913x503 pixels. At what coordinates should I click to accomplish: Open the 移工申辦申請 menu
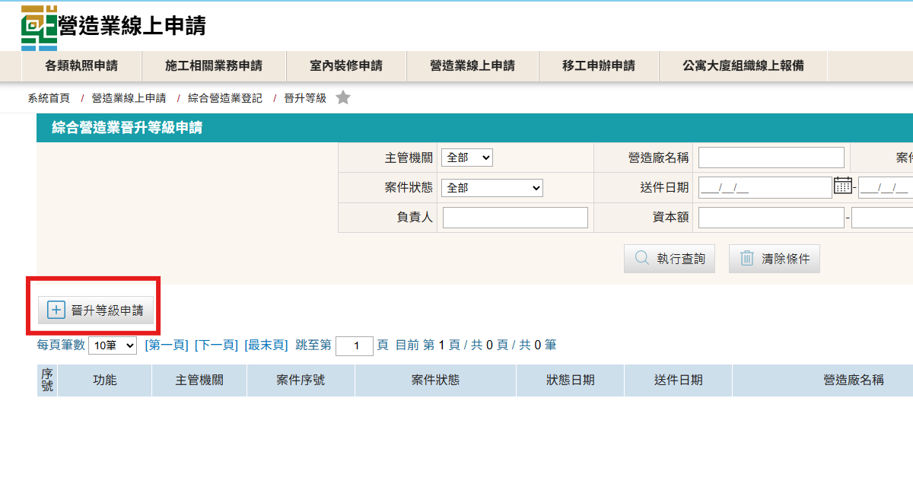click(x=598, y=66)
